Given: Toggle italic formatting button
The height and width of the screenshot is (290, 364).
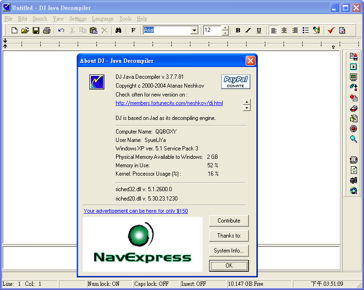Looking at the screenshot, I should click(x=248, y=30).
